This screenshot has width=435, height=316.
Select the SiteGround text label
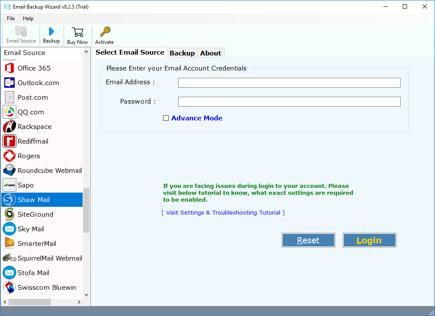coord(35,214)
